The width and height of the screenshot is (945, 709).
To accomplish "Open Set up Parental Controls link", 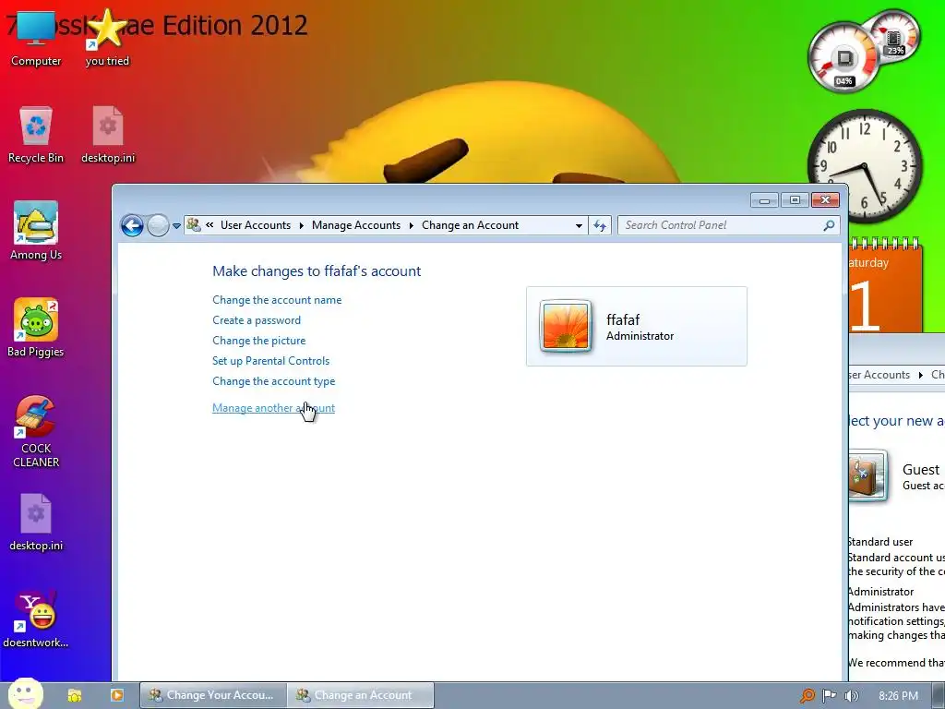I will 270,361.
